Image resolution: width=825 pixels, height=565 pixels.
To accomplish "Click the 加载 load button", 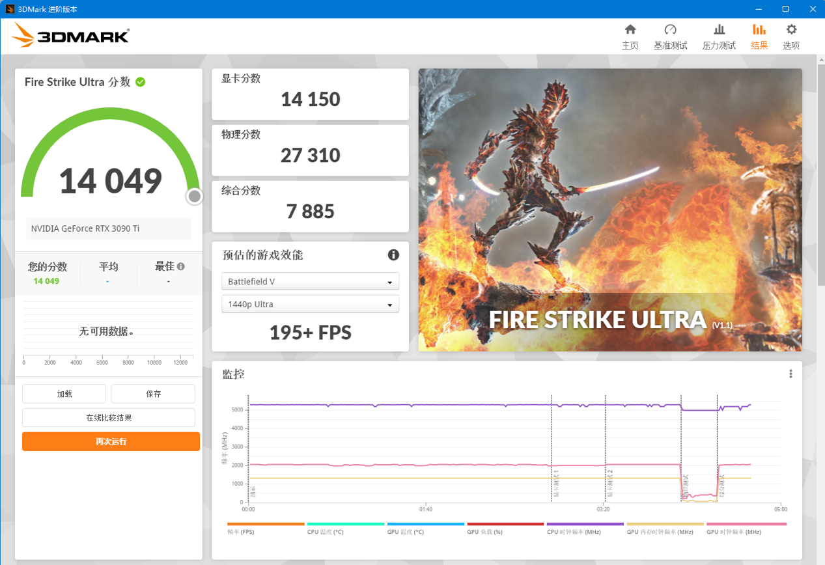I will coord(64,394).
